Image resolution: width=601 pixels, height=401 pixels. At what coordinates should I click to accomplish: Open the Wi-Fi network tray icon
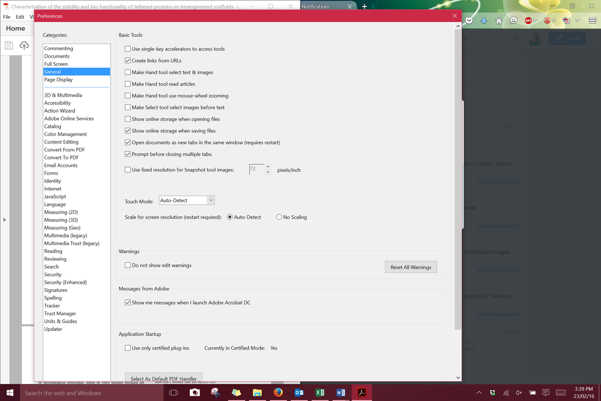click(x=506, y=392)
